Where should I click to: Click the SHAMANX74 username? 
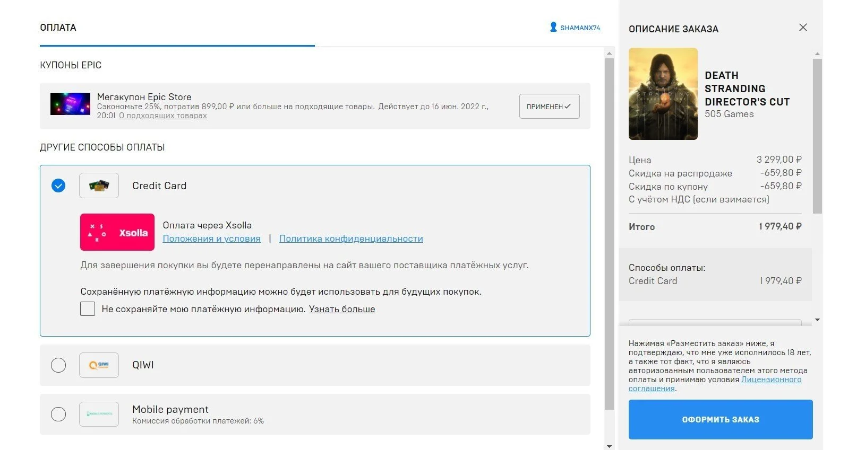click(x=580, y=28)
